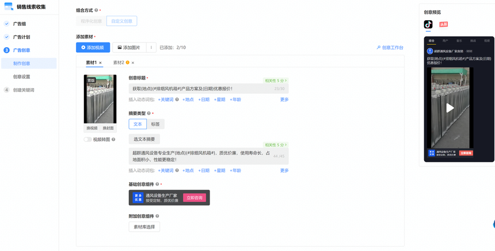Close the 素材1 tab with its X
The height and width of the screenshot is (251, 495).
point(100,63)
